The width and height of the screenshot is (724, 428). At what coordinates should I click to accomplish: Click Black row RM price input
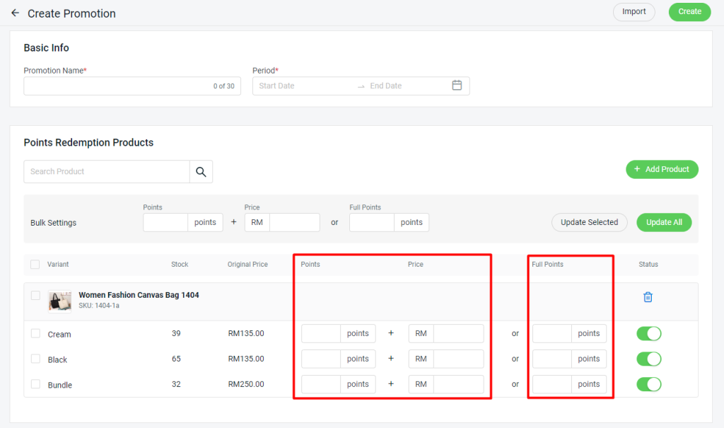(458, 359)
